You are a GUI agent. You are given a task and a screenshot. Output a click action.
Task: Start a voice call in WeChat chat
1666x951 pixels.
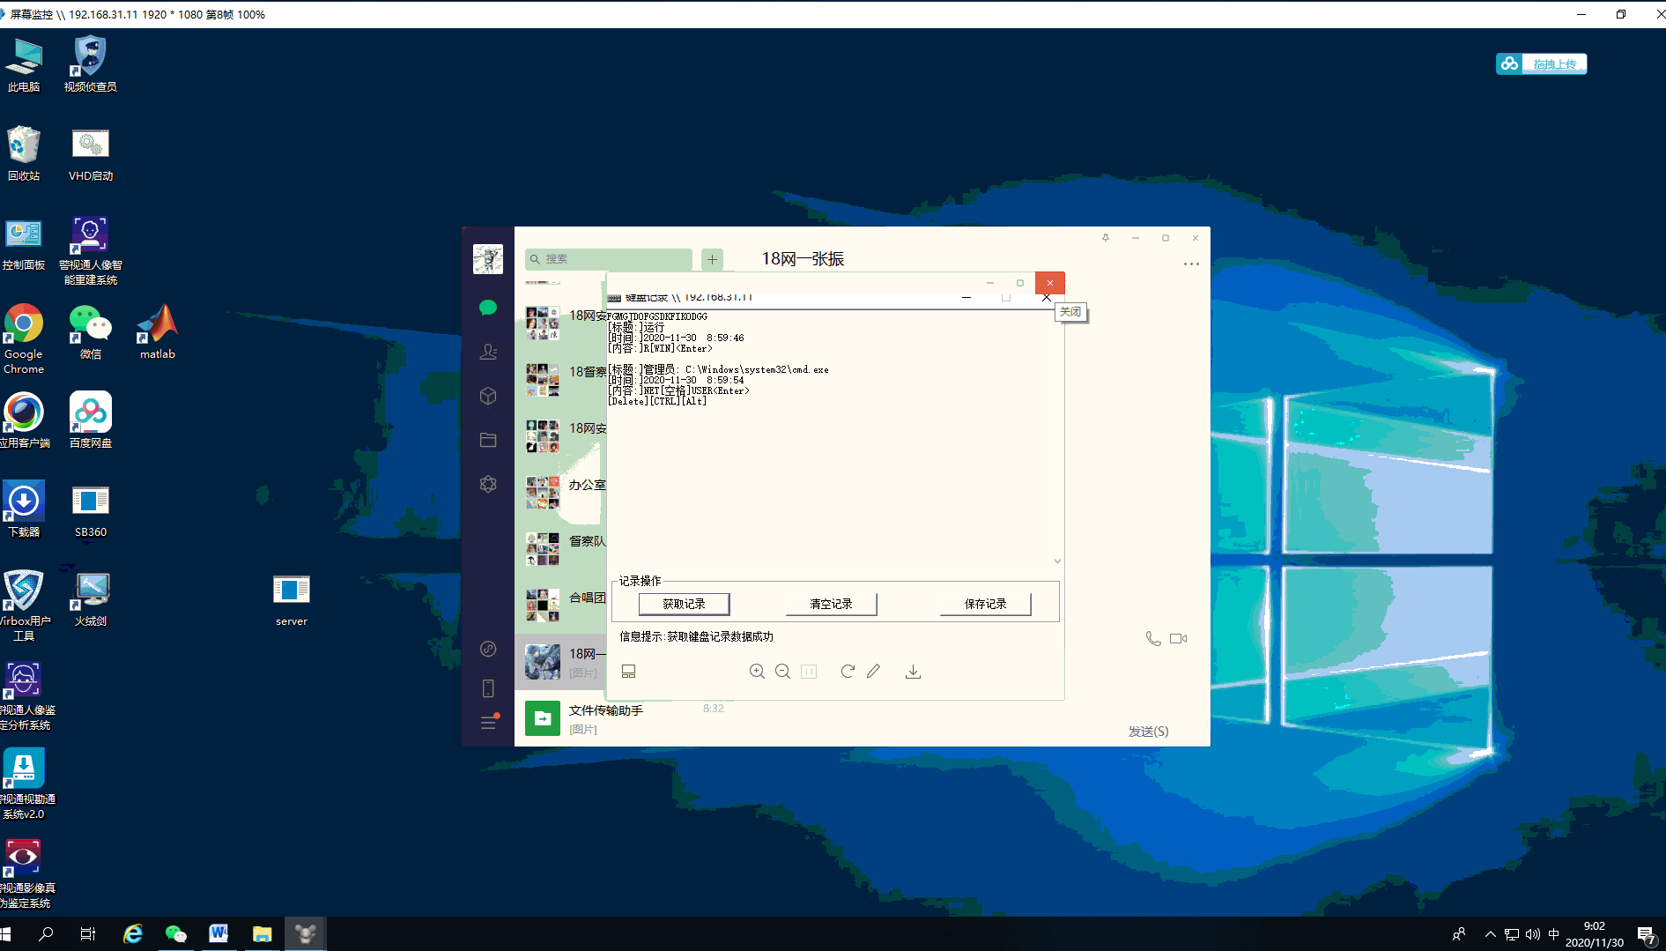[x=1152, y=638]
